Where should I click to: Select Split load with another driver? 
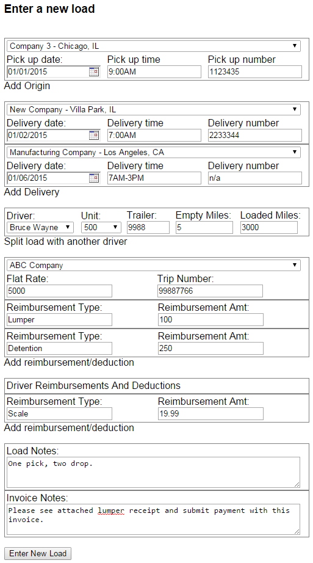click(65, 242)
